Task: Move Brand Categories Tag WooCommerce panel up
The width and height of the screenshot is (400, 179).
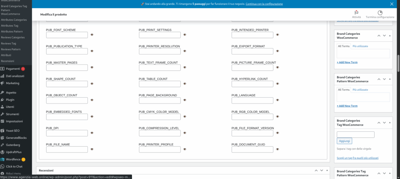Action: pyautogui.click(x=379, y=123)
